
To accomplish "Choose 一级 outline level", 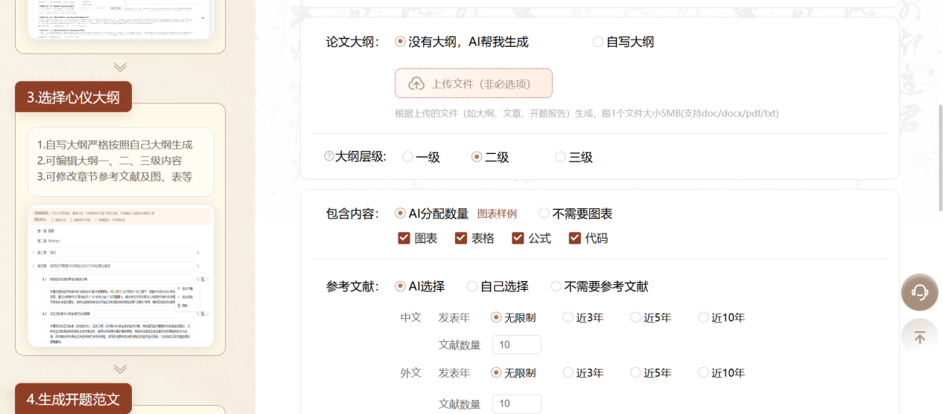I will tap(421, 157).
